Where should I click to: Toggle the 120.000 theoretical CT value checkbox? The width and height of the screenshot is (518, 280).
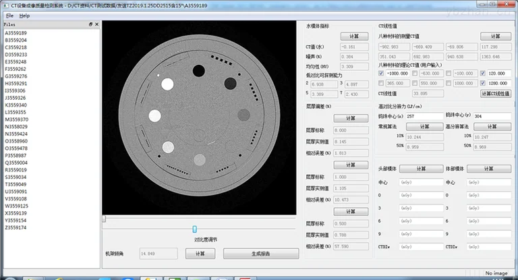pos(483,74)
